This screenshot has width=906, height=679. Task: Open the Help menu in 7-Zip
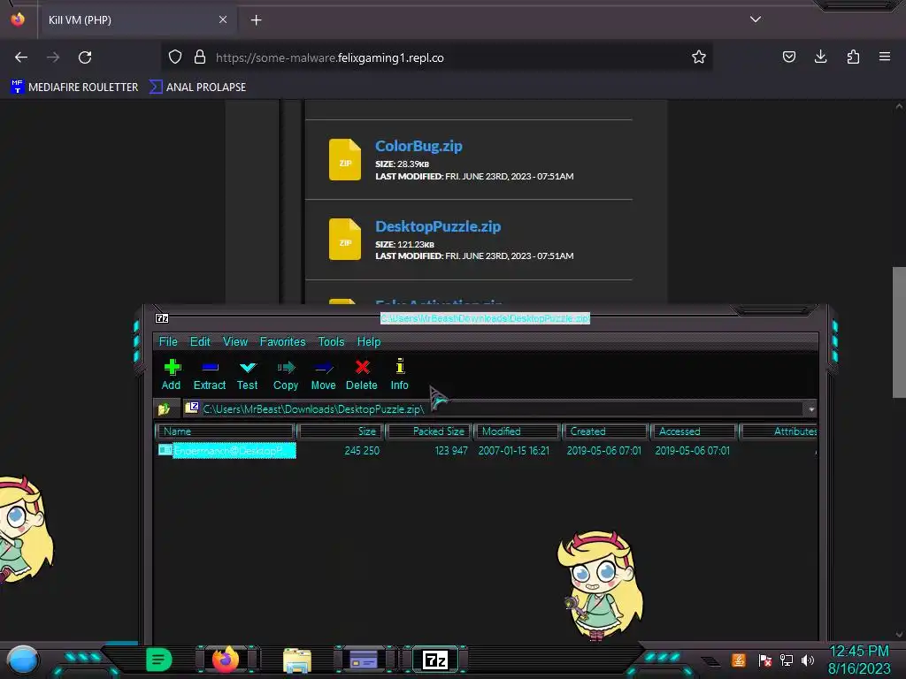pos(369,341)
